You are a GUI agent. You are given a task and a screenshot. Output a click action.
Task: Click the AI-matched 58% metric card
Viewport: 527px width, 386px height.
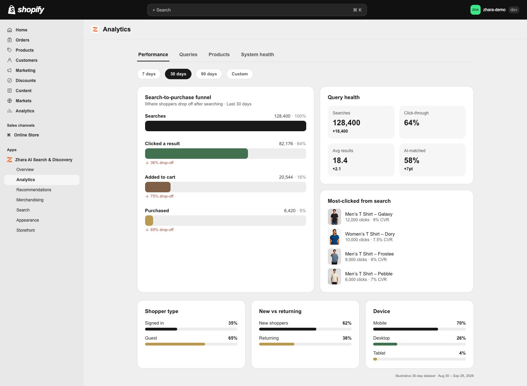[432, 160]
